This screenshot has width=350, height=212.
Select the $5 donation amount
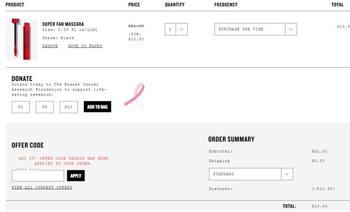pos(44,107)
